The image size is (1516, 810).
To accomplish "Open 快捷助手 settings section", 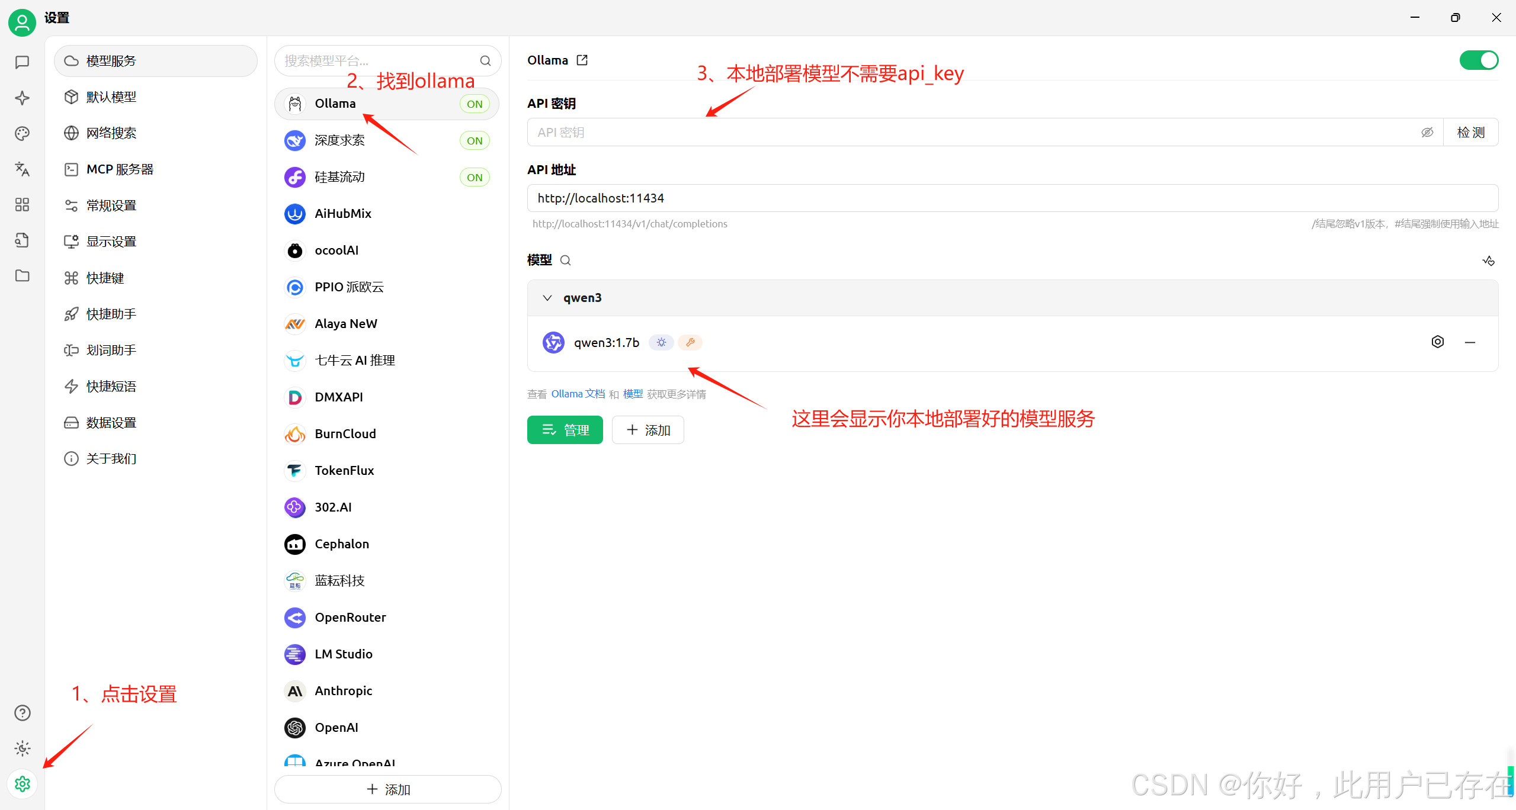I will tap(156, 314).
